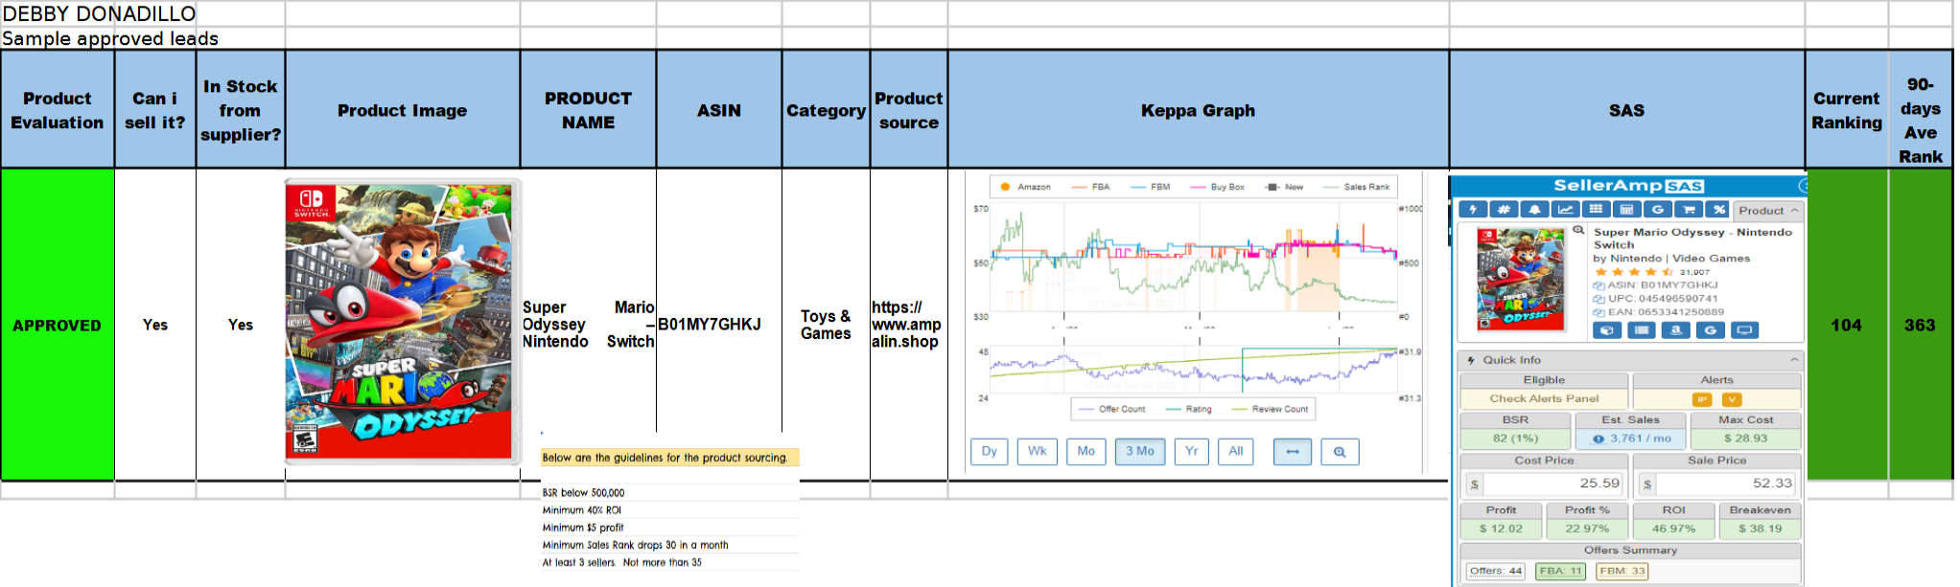This screenshot has width=1960, height=587.
Task: Open the bell alerts icon in SellerAmp toolbar
Action: pos(1534,210)
